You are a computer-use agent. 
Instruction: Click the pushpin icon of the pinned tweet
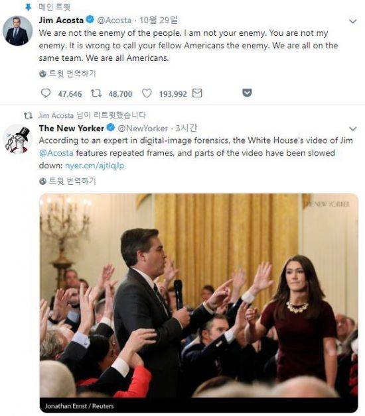[28, 7]
